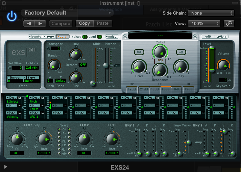The width and height of the screenshot is (241, 172).
Task: Open the View 100% dropdown
Action: [x=204, y=24]
